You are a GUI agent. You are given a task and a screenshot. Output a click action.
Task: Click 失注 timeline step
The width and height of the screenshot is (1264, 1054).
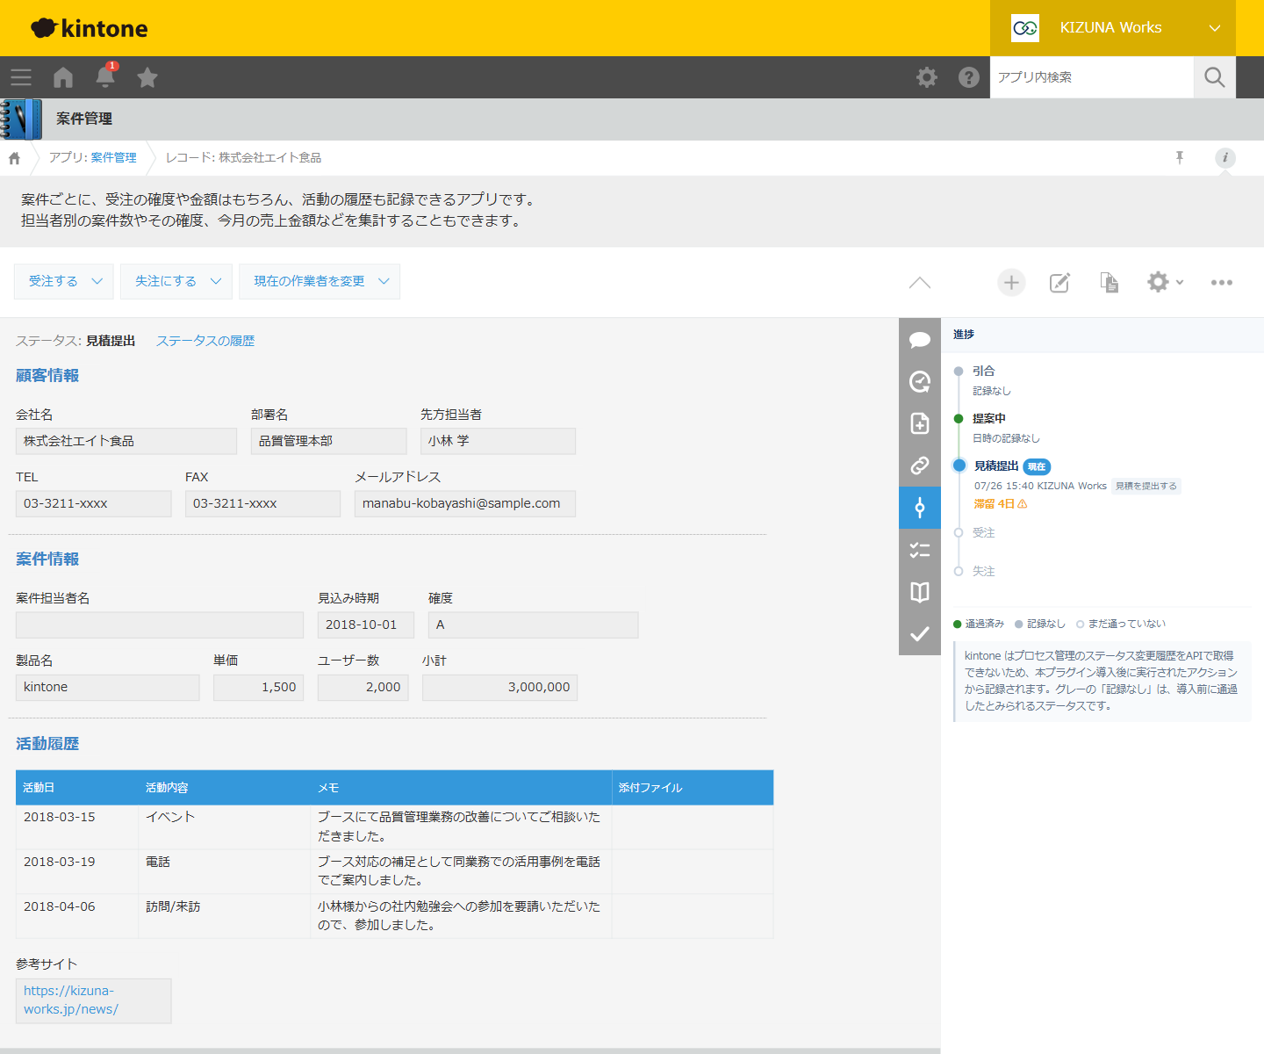[983, 572]
